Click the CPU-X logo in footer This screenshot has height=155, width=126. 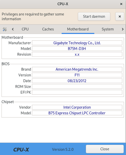pyautogui.click(x=21, y=150)
